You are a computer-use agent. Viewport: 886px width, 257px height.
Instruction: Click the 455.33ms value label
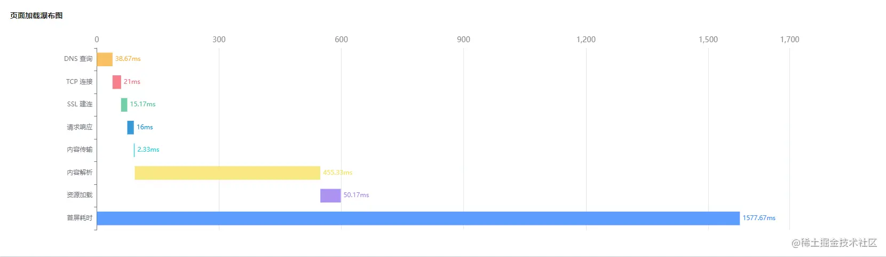[x=338, y=173]
